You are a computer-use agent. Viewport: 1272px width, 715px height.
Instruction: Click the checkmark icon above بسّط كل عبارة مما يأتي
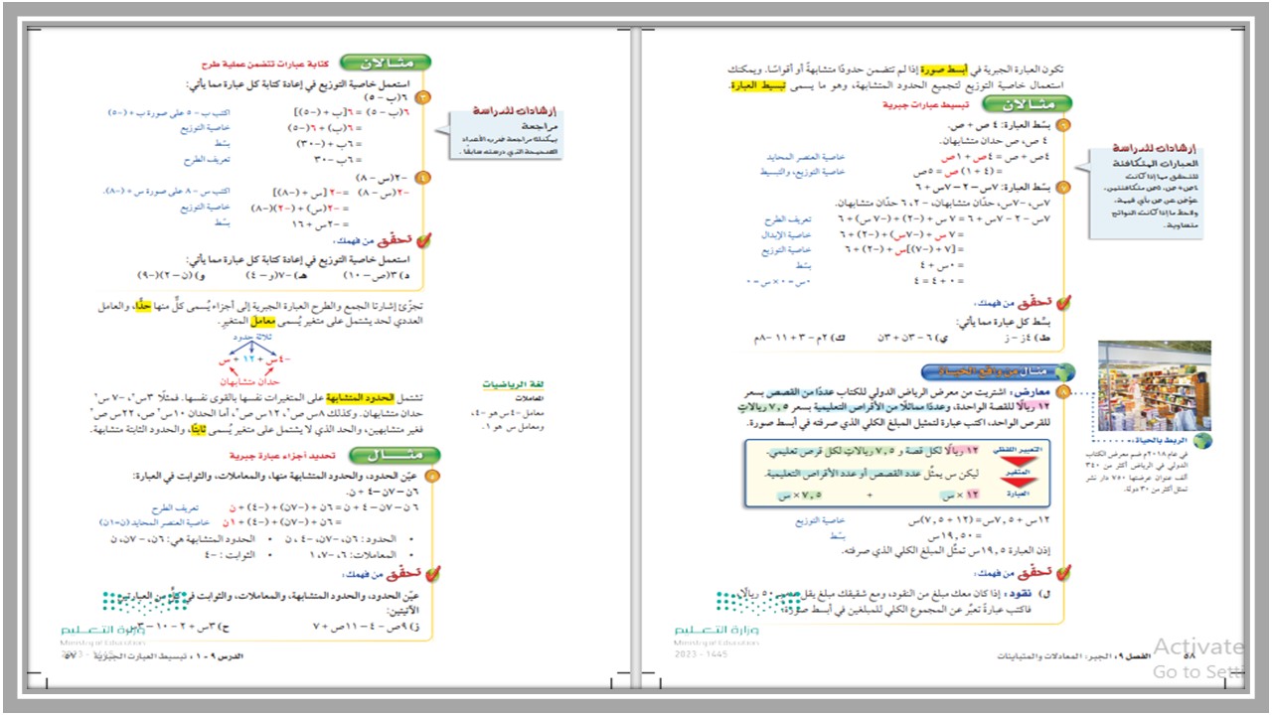[1063, 302]
